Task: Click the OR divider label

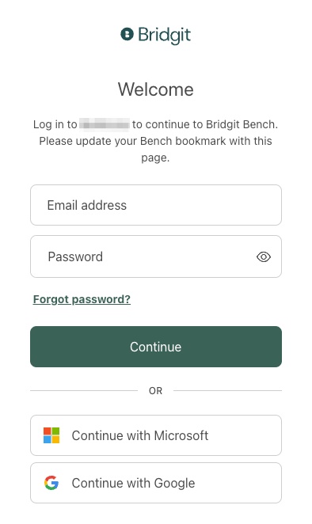Action: pos(155,391)
